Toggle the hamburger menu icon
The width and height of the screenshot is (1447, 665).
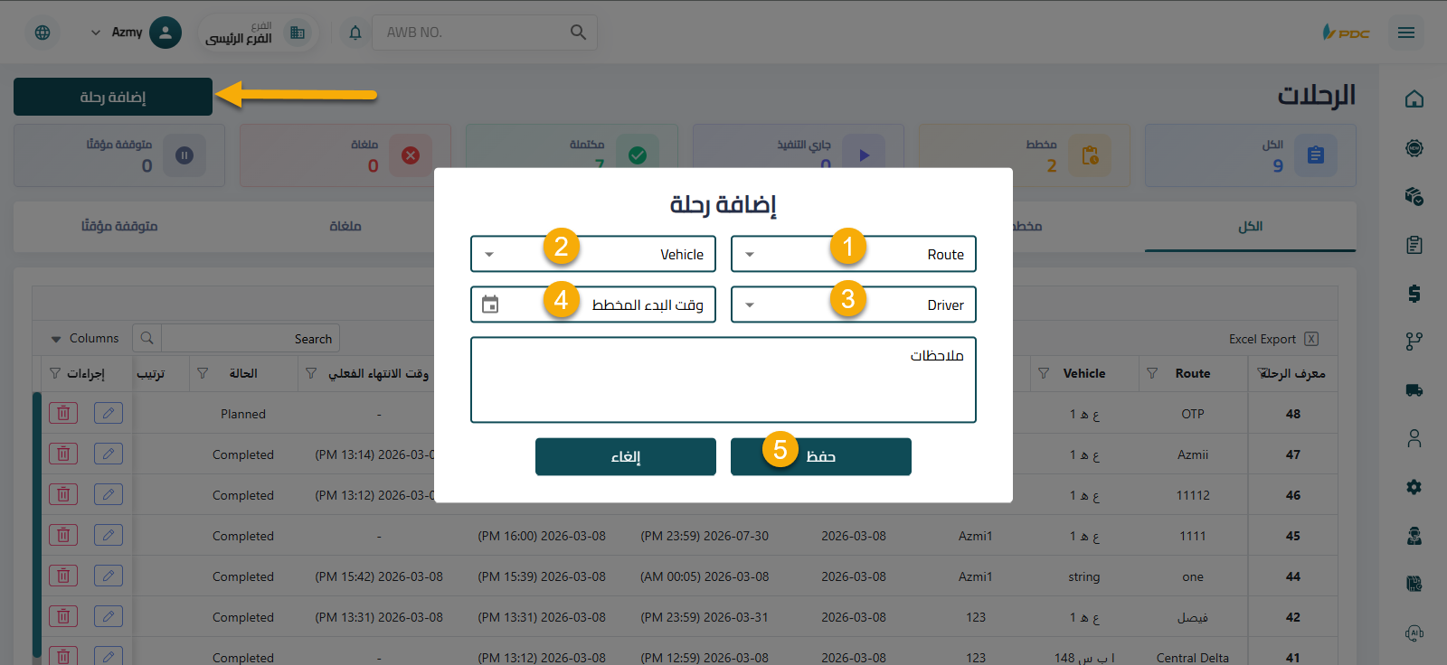pyautogui.click(x=1406, y=33)
